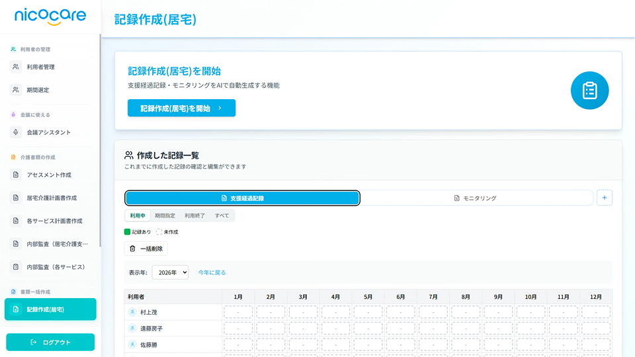
Task: Click the 記録作成(居宅) sidebar document icon
Action: (16, 309)
